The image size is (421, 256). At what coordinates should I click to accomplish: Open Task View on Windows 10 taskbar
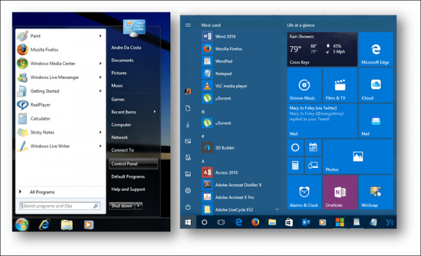[x=221, y=222]
